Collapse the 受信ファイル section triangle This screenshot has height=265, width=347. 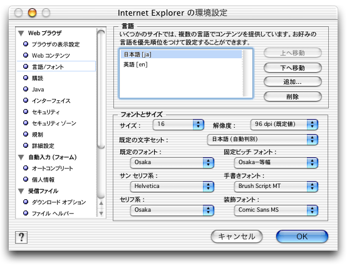coord(21,191)
